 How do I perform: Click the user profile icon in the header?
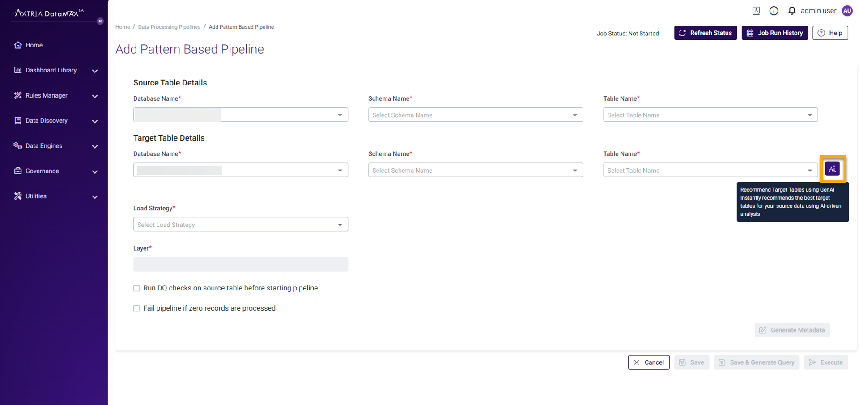(x=756, y=10)
